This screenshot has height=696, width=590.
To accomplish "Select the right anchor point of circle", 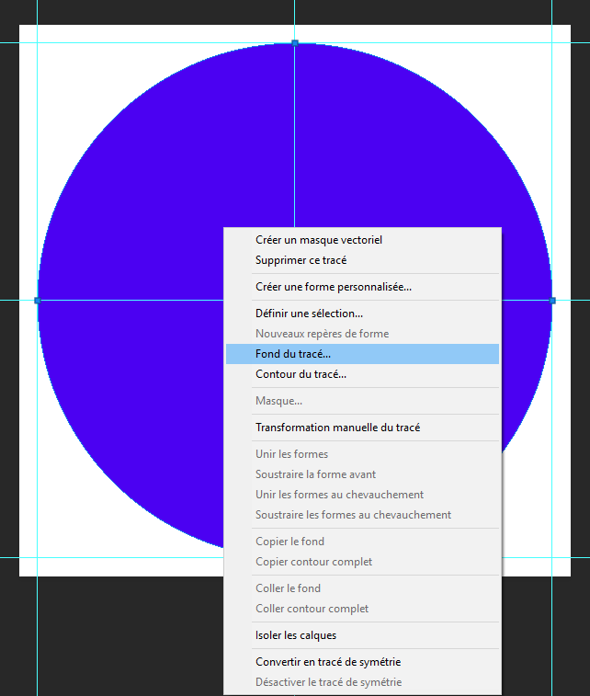I will [552, 300].
